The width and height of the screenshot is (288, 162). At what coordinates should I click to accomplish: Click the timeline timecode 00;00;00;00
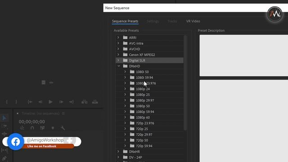pos(32,121)
